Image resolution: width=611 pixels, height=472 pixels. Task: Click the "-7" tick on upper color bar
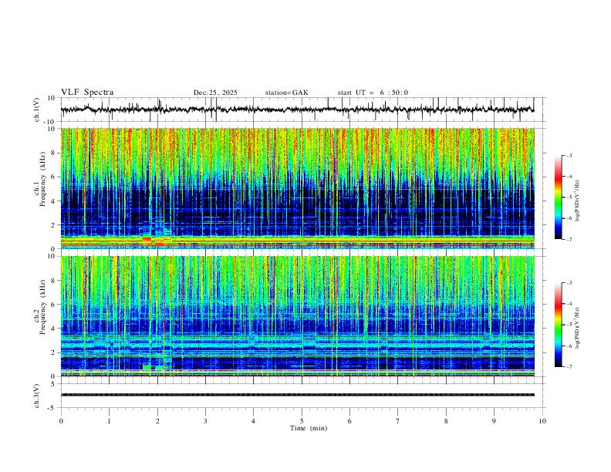click(x=569, y=239)
